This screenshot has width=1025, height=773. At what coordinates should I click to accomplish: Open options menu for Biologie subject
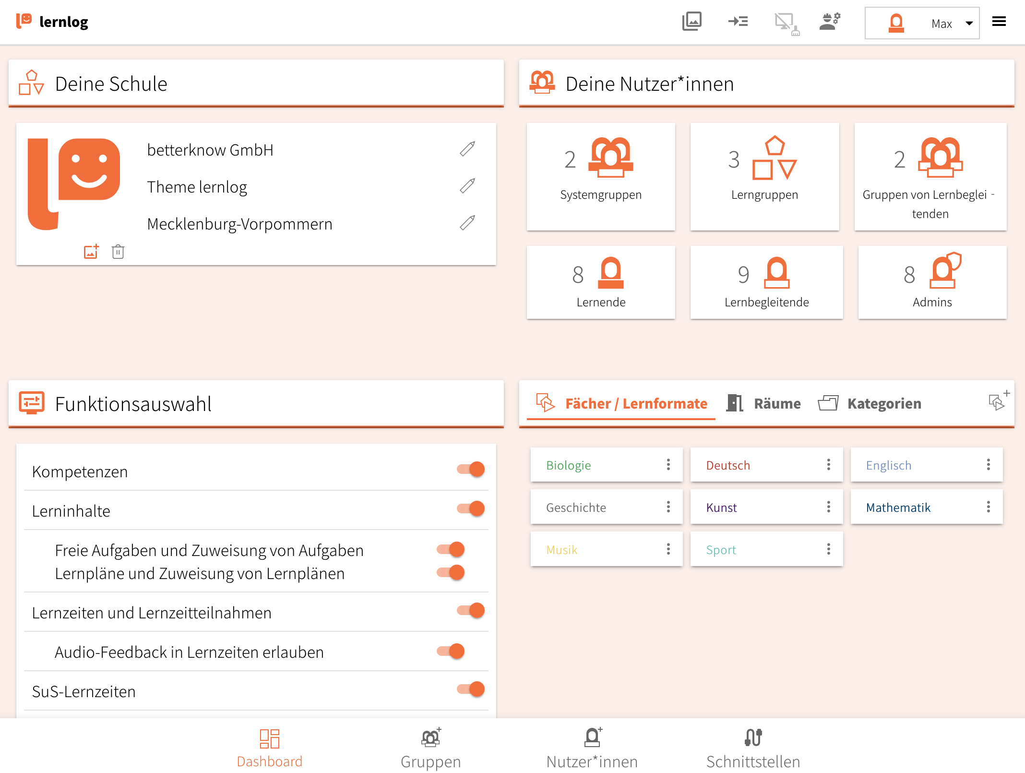coord(668,464)
